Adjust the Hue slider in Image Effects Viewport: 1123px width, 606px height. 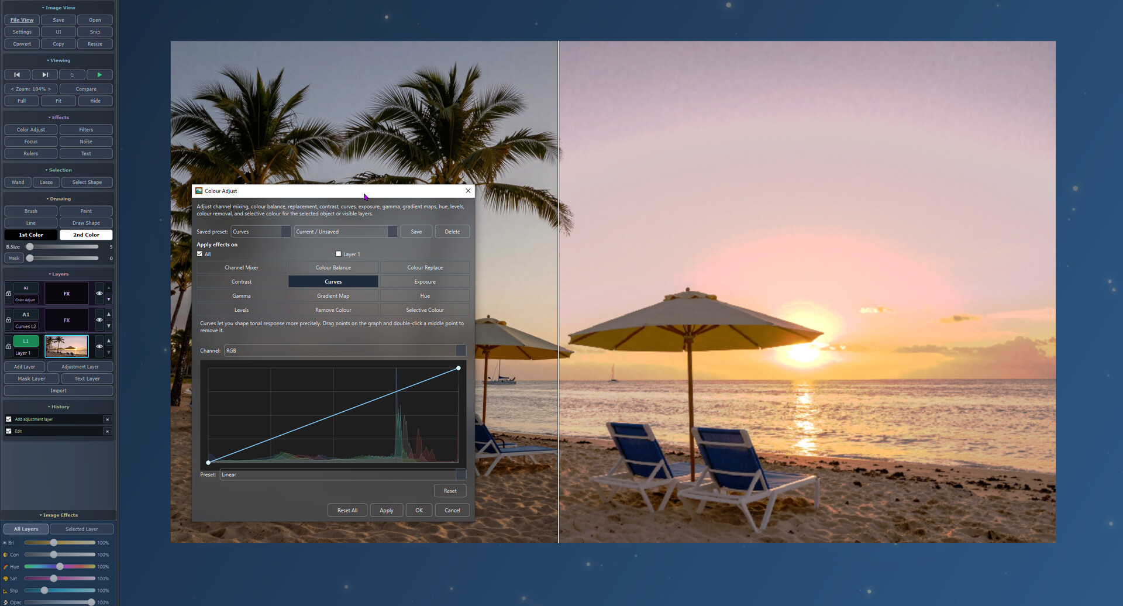(x=60, y=566)
